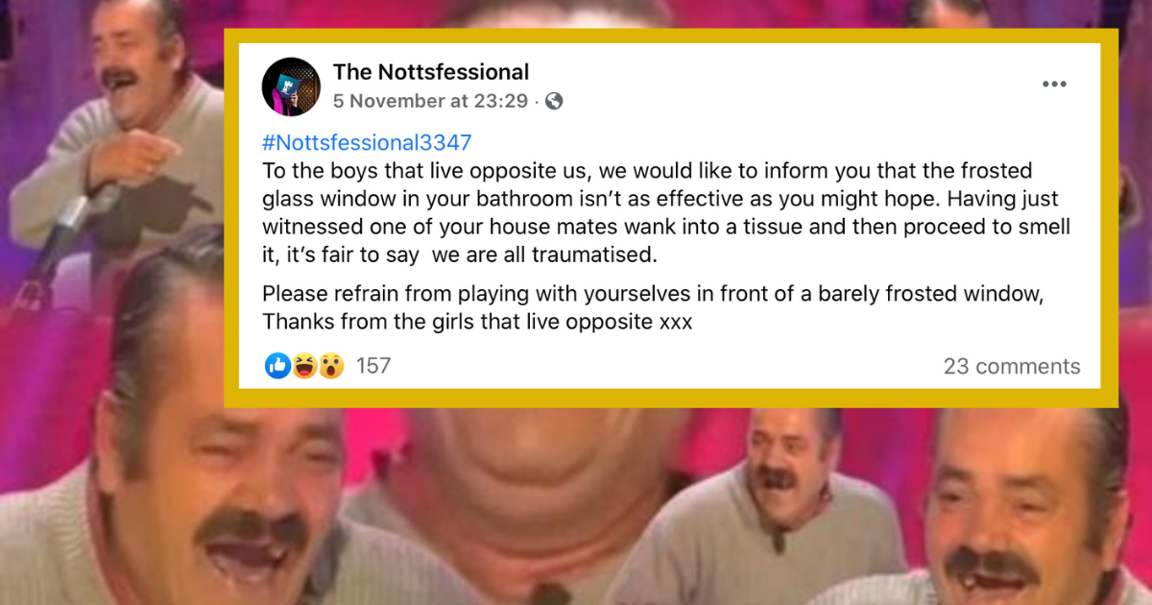Open the 23 comments link

click(1012, 366)
